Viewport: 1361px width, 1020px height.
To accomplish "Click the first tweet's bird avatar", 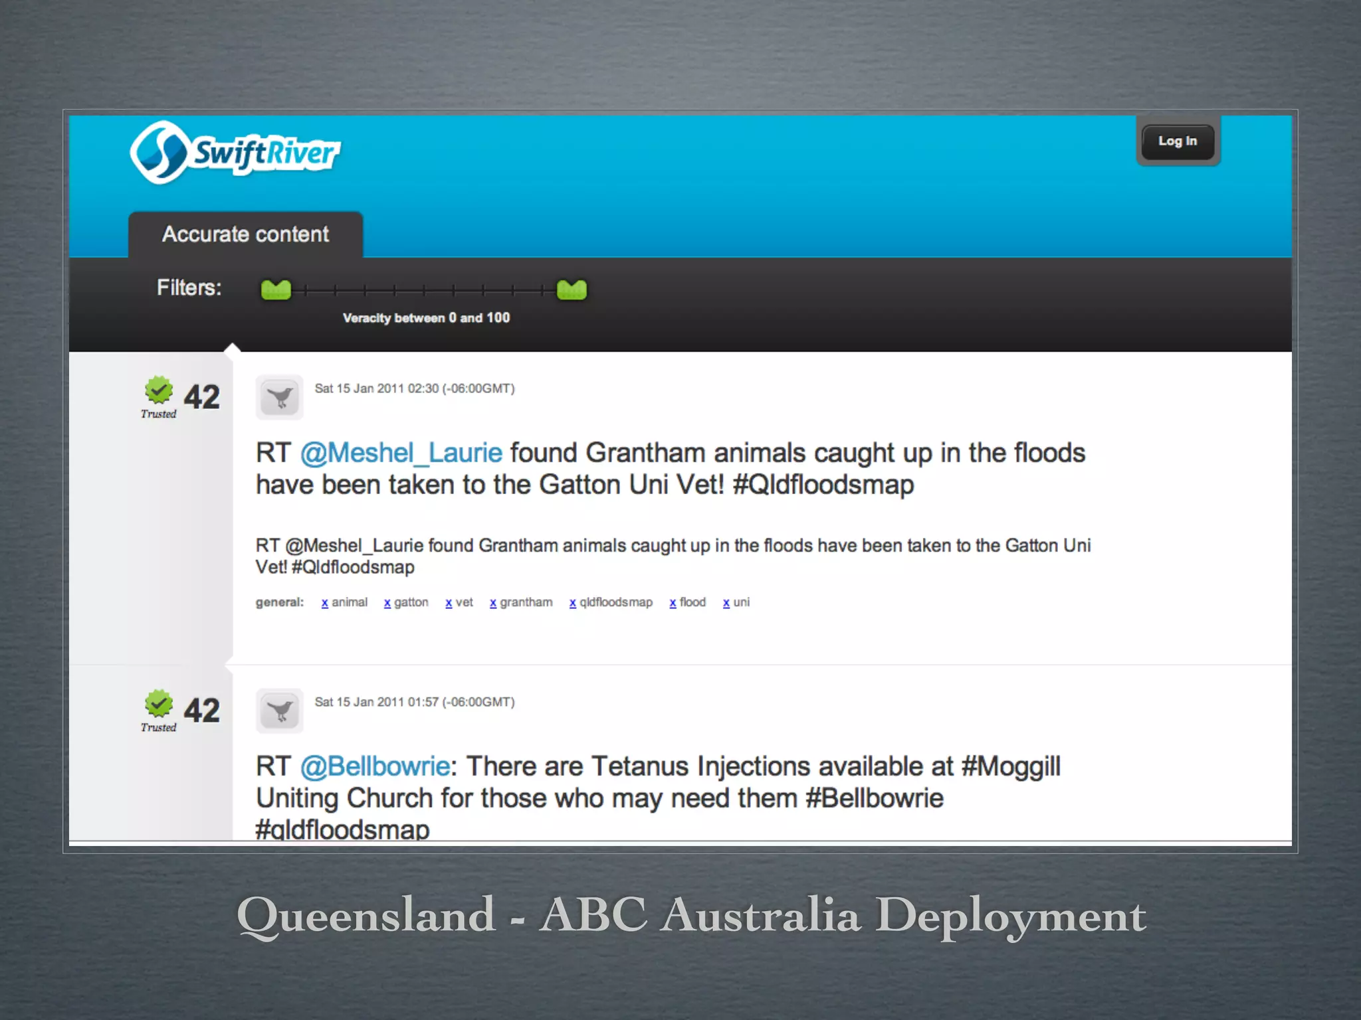I will pyautogui.click(x=280, y=398).
